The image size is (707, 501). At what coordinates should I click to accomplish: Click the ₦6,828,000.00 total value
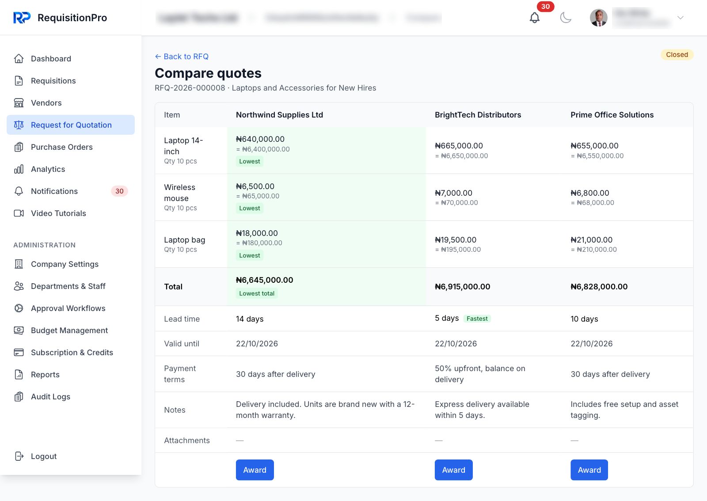point(599,287)
